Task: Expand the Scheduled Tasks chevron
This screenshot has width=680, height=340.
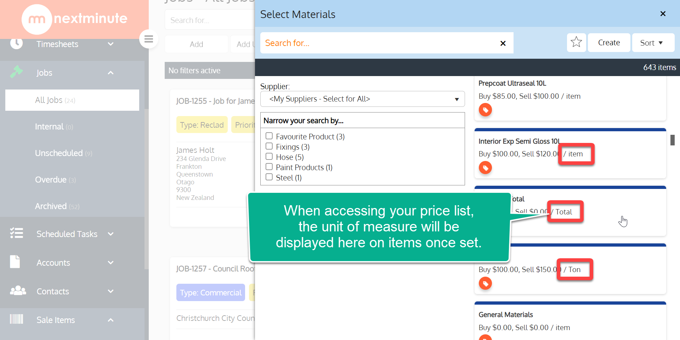Action: pos(110,234)
